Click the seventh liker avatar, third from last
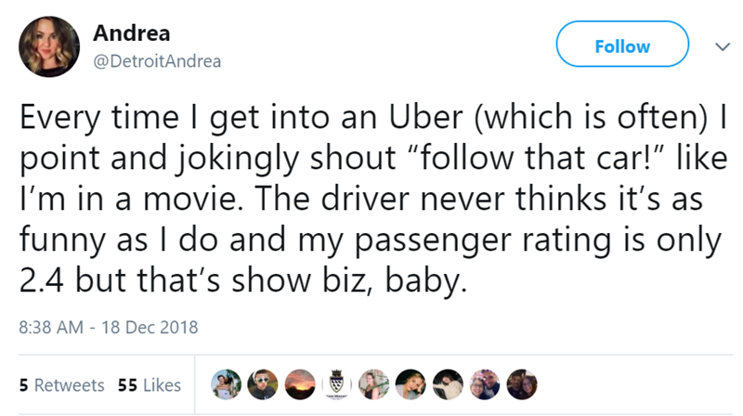The image size is (743, 416). [445, 383]
